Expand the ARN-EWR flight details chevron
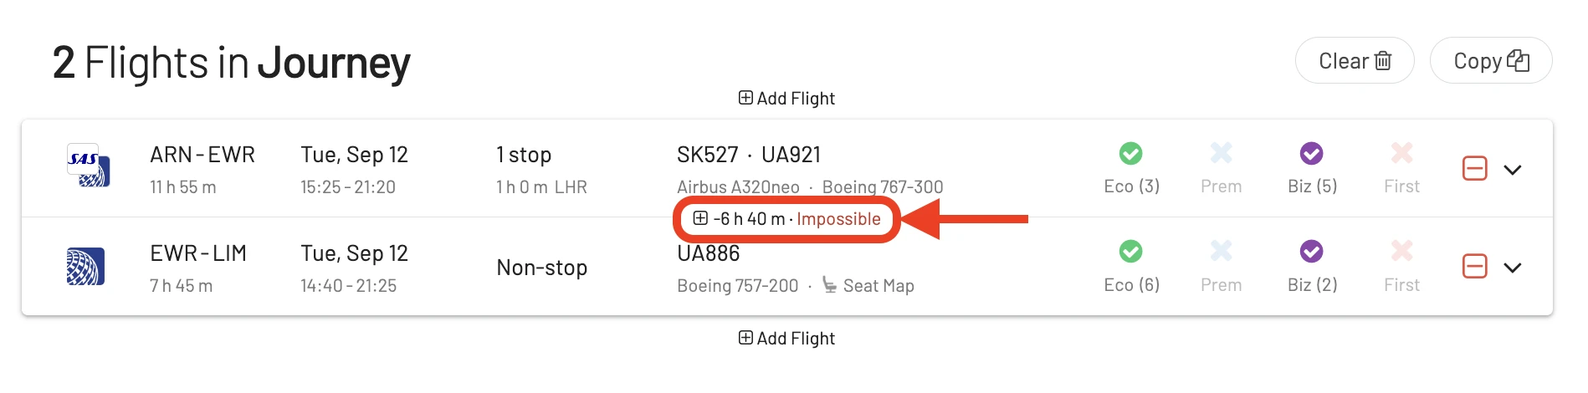1588x393 pixels. point(1512,170)
